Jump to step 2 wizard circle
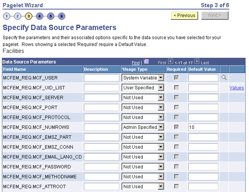 tap(17, 16)
